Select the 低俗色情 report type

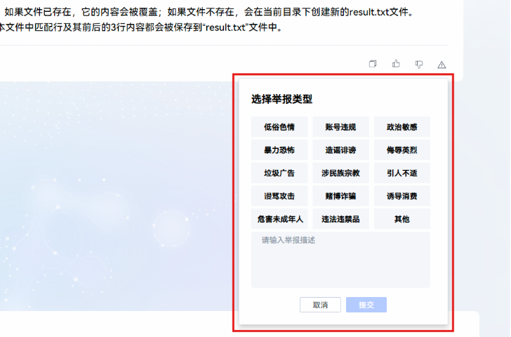(279, 127)
